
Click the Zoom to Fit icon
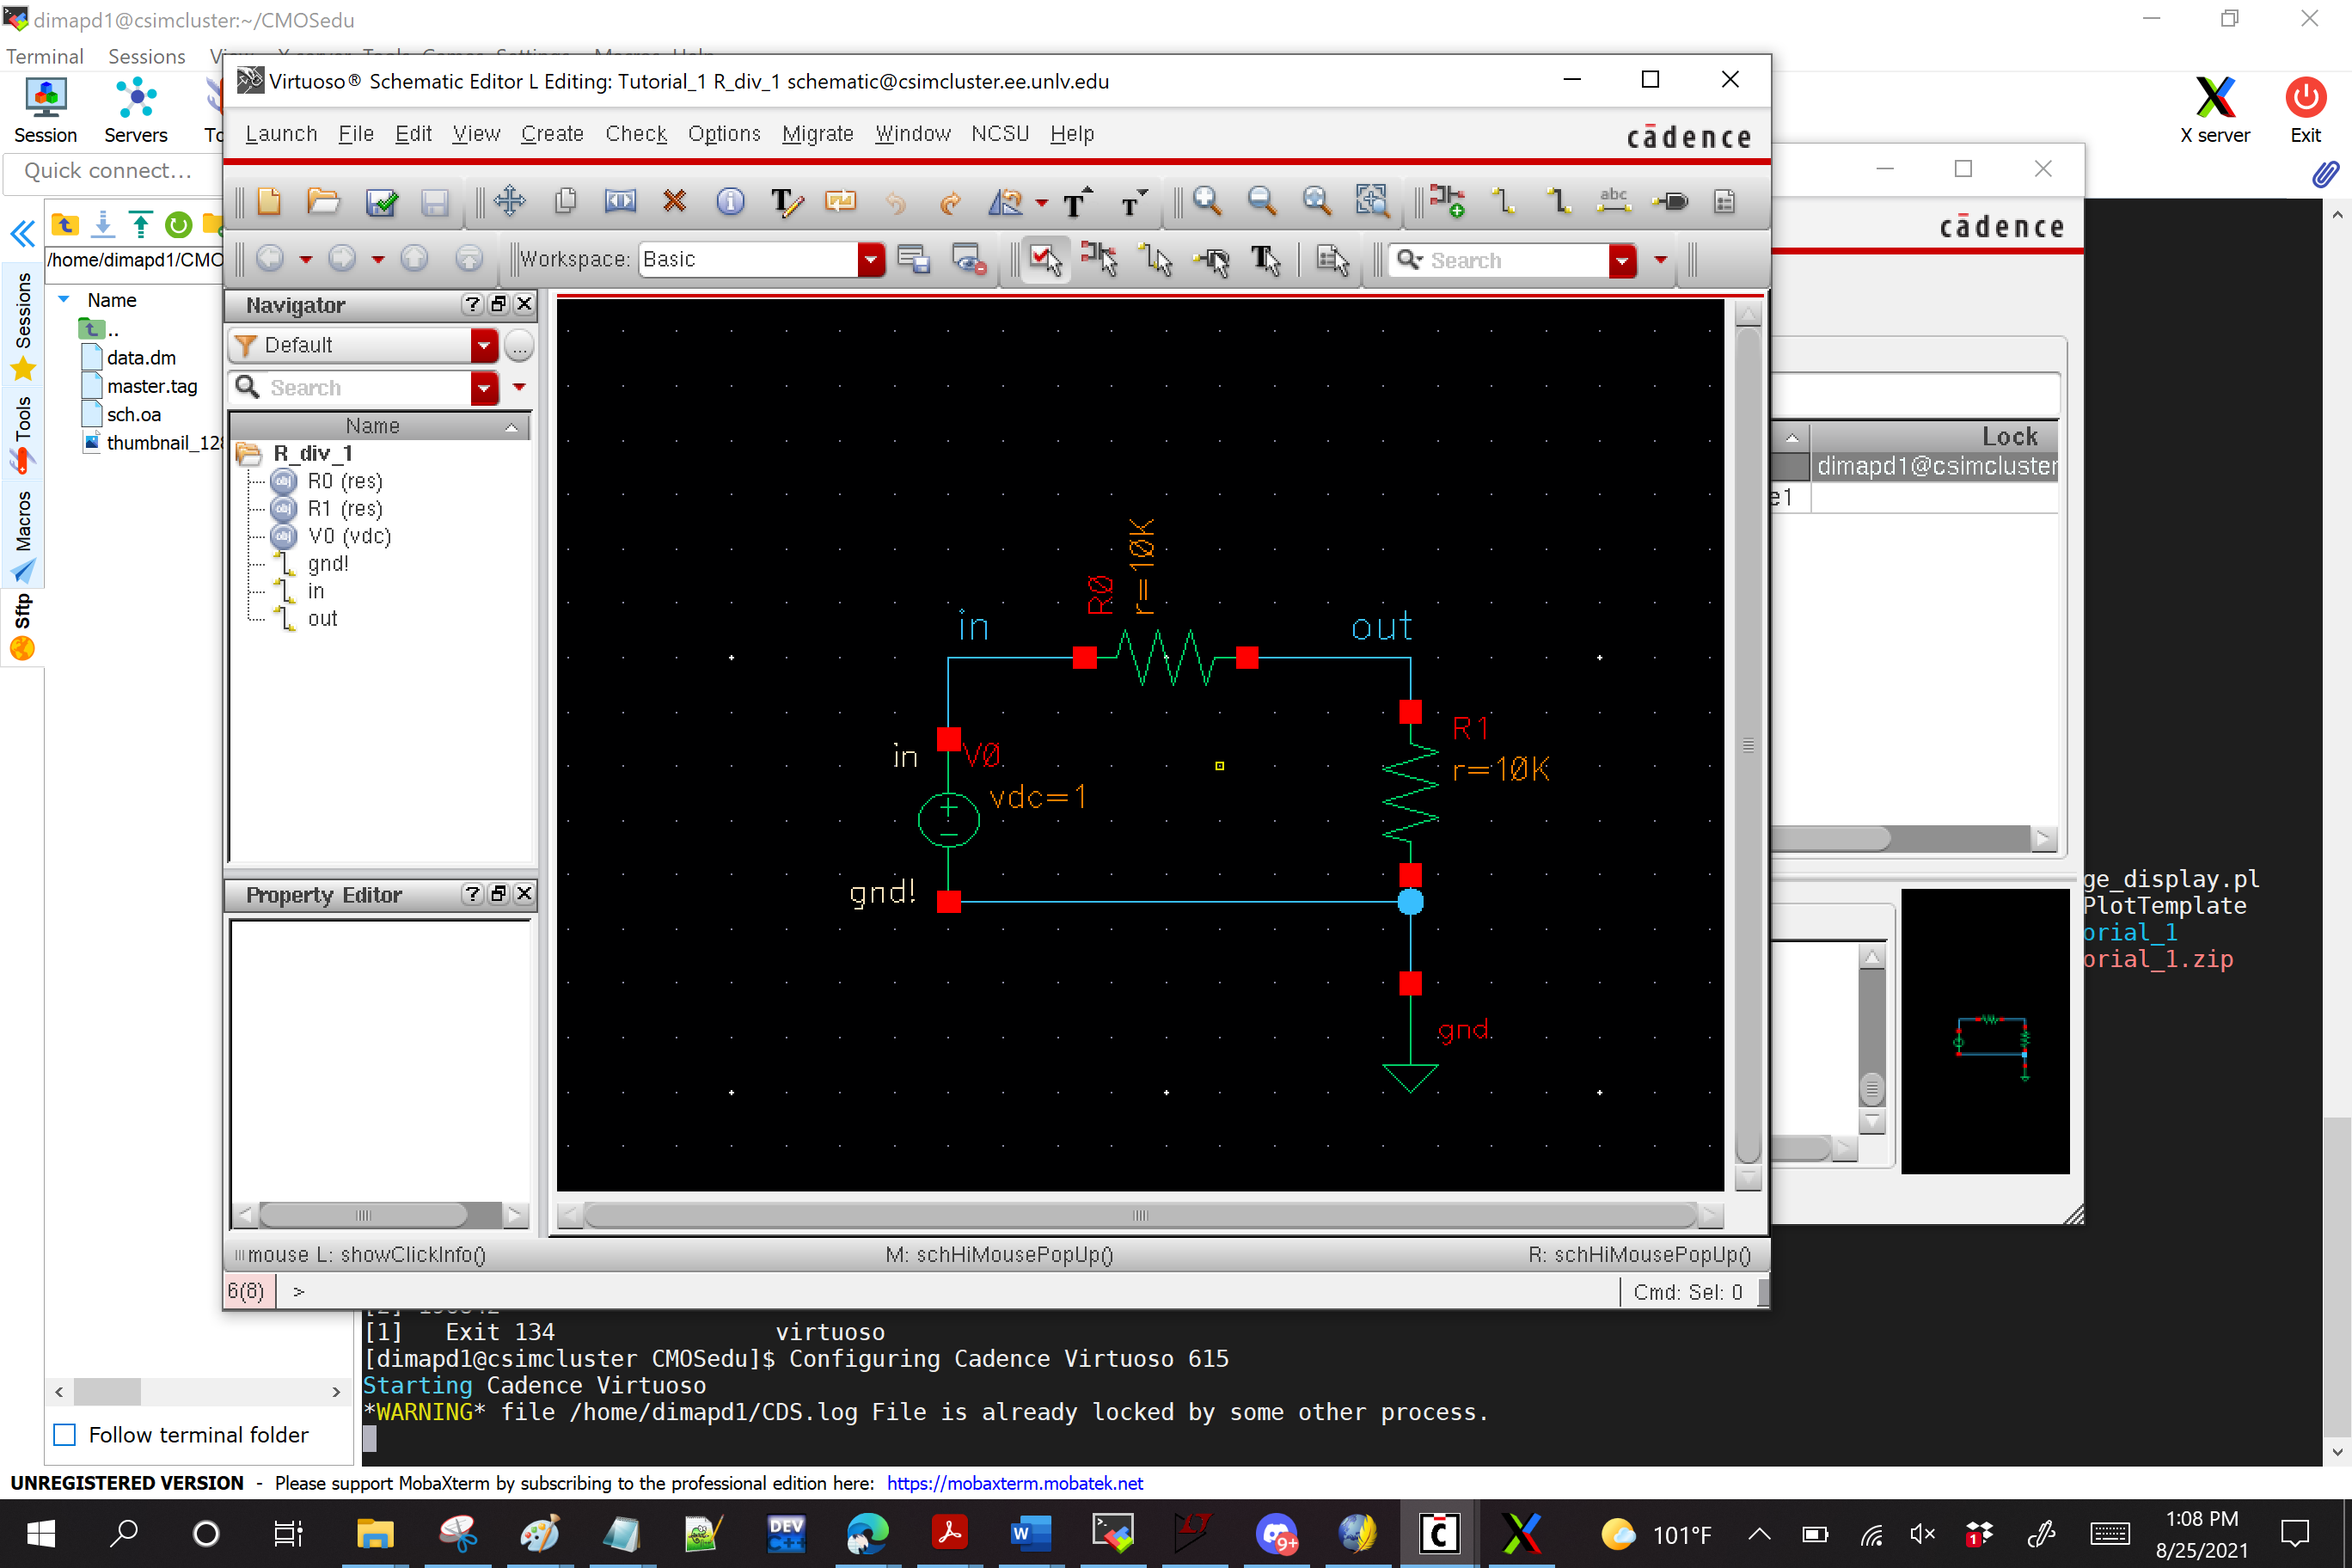pos(1316,202)
